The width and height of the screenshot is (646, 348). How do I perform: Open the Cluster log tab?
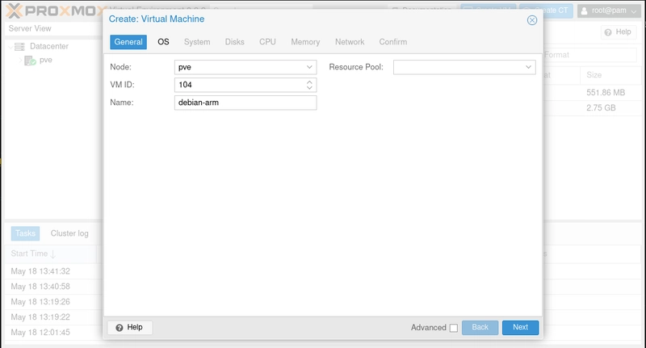[69, 233]
